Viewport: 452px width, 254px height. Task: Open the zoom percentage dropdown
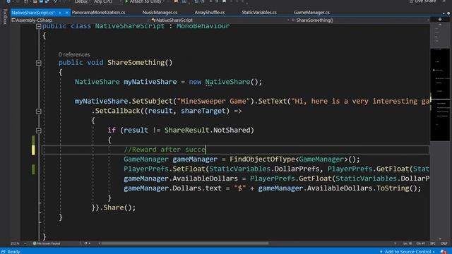click(x=18, y=243)
